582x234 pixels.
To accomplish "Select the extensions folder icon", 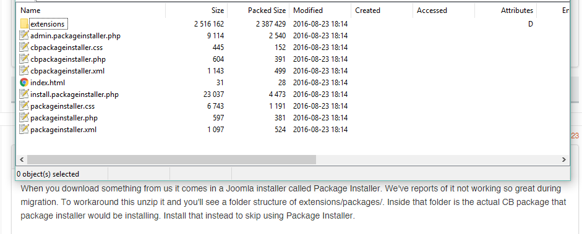I will [x=24, y=24].
